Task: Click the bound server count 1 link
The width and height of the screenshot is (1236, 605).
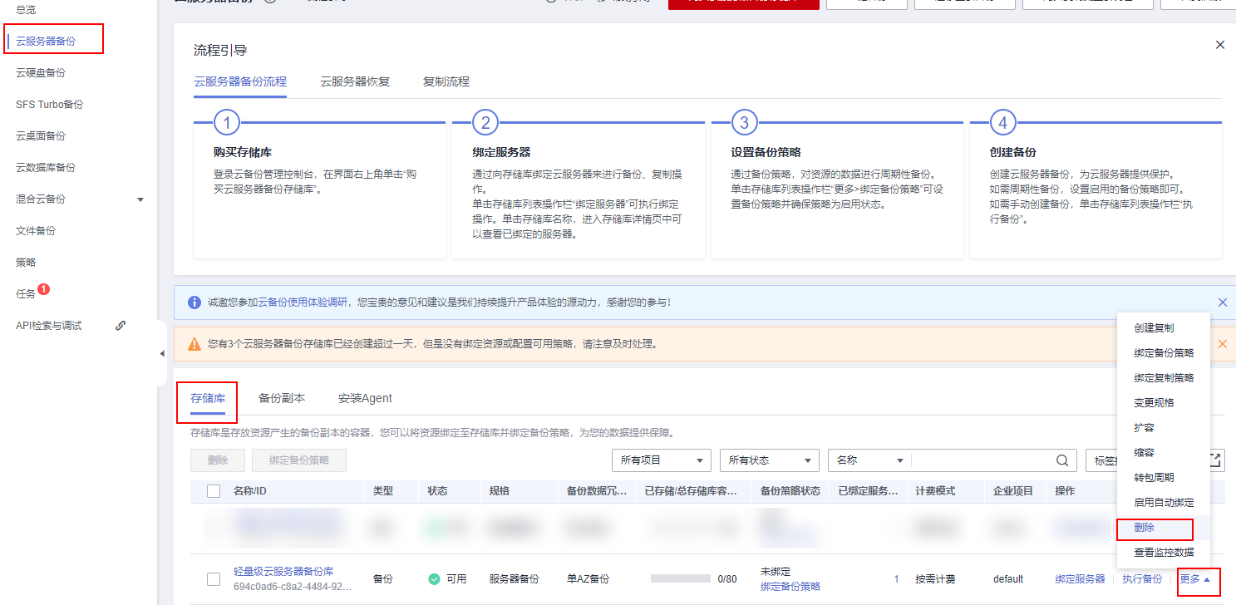Action: pos(896,579)
